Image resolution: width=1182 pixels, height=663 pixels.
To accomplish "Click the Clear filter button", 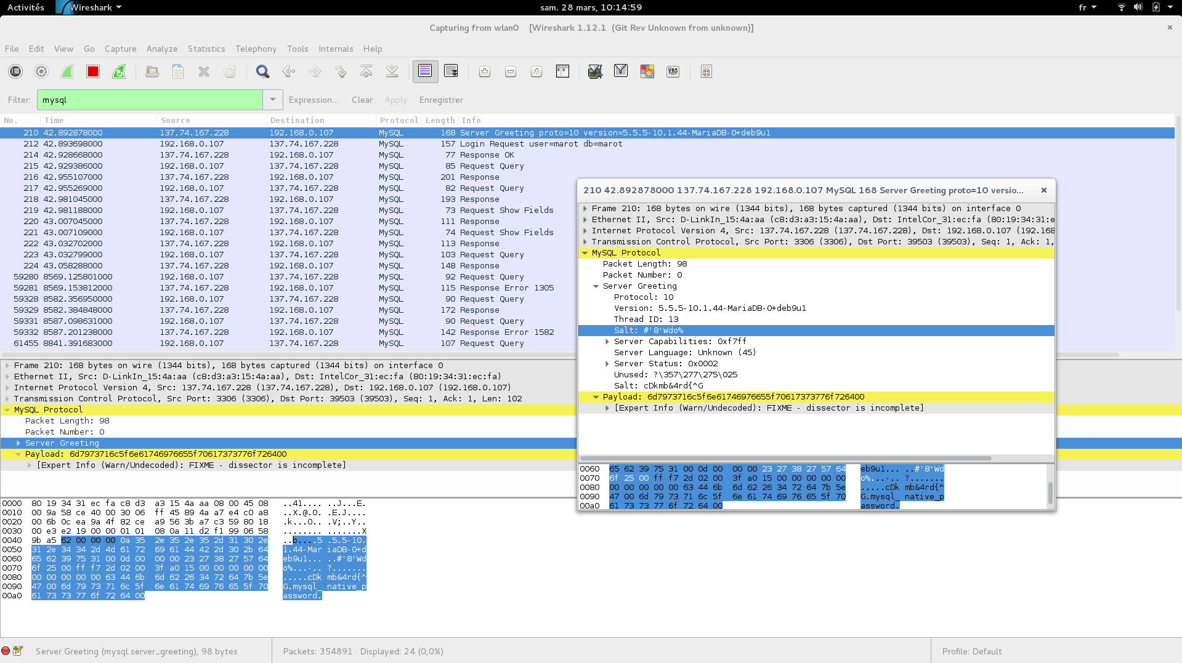I will pyautogui.click(x=362, y=100).
